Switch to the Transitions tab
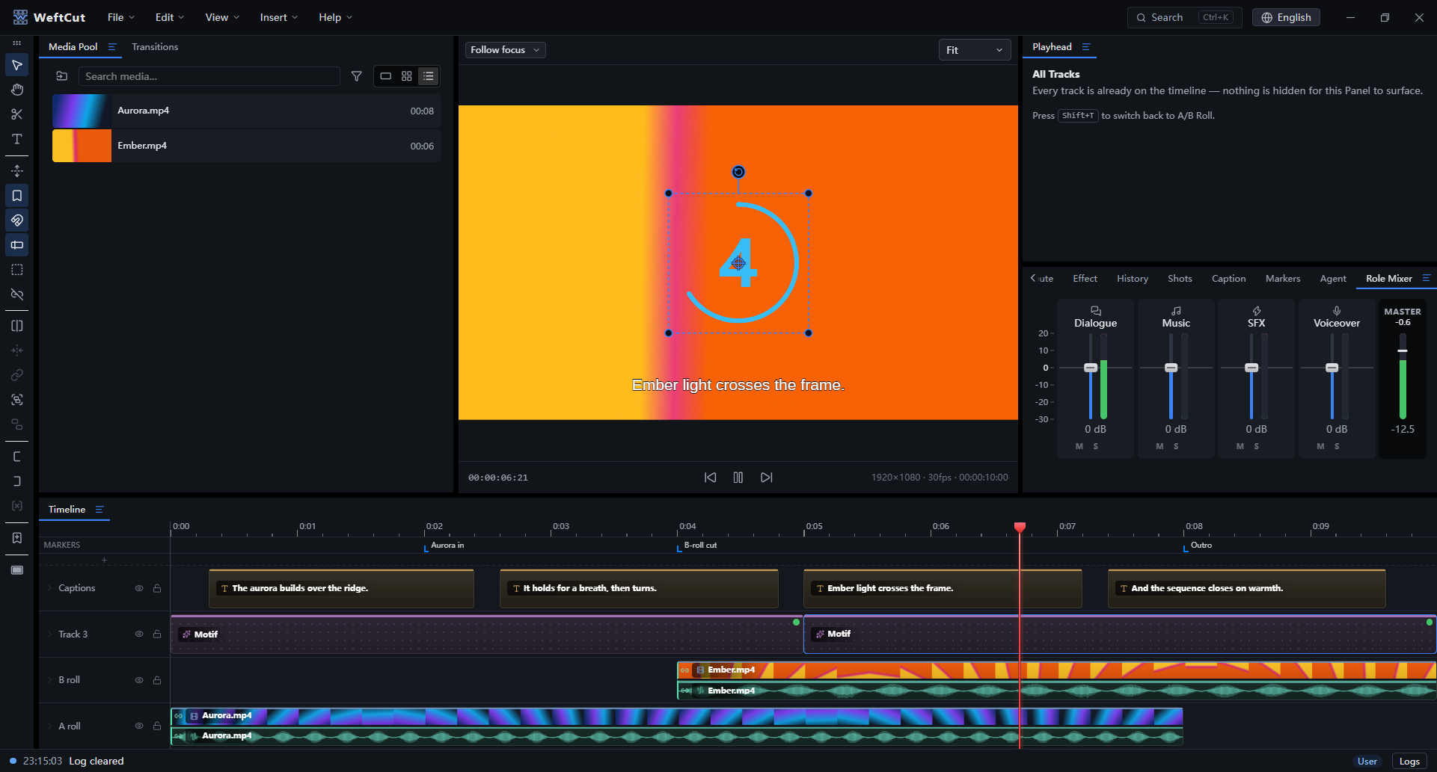The image size is (1437, 772). coord(155,46)
